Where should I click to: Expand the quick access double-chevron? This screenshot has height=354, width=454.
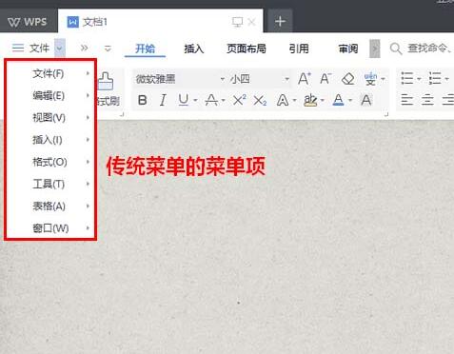pos(84,49)
